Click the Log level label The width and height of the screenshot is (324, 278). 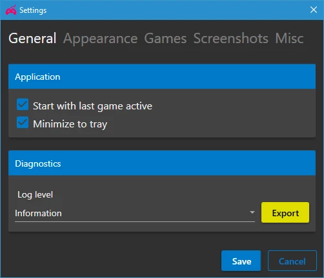click(x=35, y=195)
